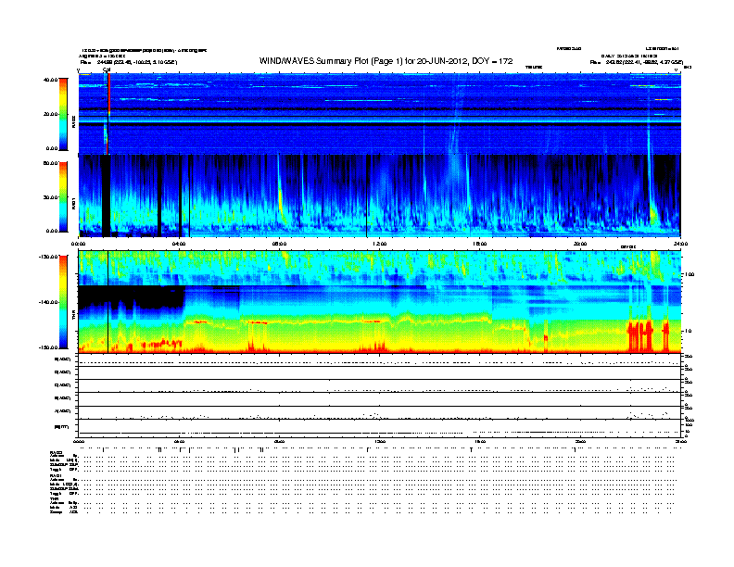This screenshot has height=567, width=734.
Task: Click the -130.00 label on TNR scale
Action: (48, 257)
